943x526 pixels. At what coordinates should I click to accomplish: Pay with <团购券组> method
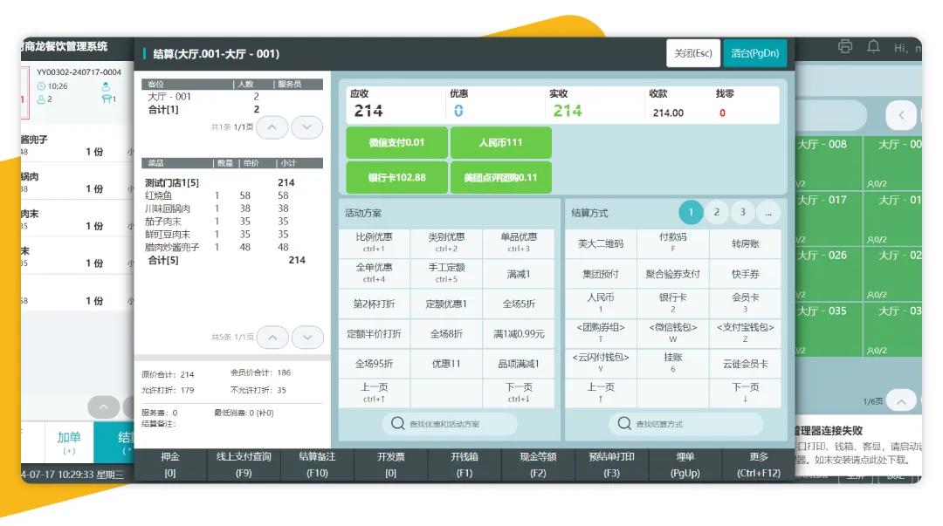tap(601, 333)
